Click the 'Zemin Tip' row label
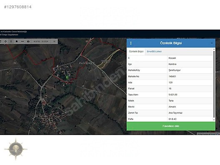This screenshot has width=220, height=165. point(133,113)
